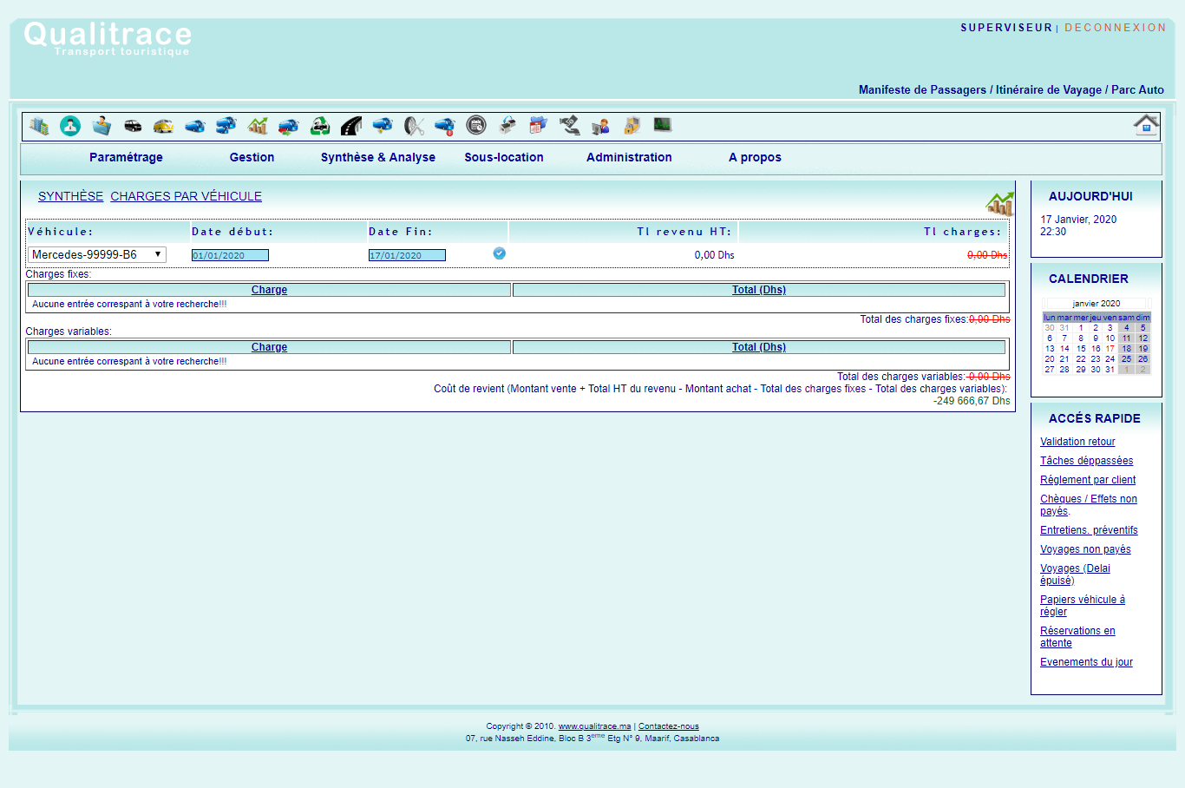
Task: Click the Date début input field
Action: coord(230,255)
